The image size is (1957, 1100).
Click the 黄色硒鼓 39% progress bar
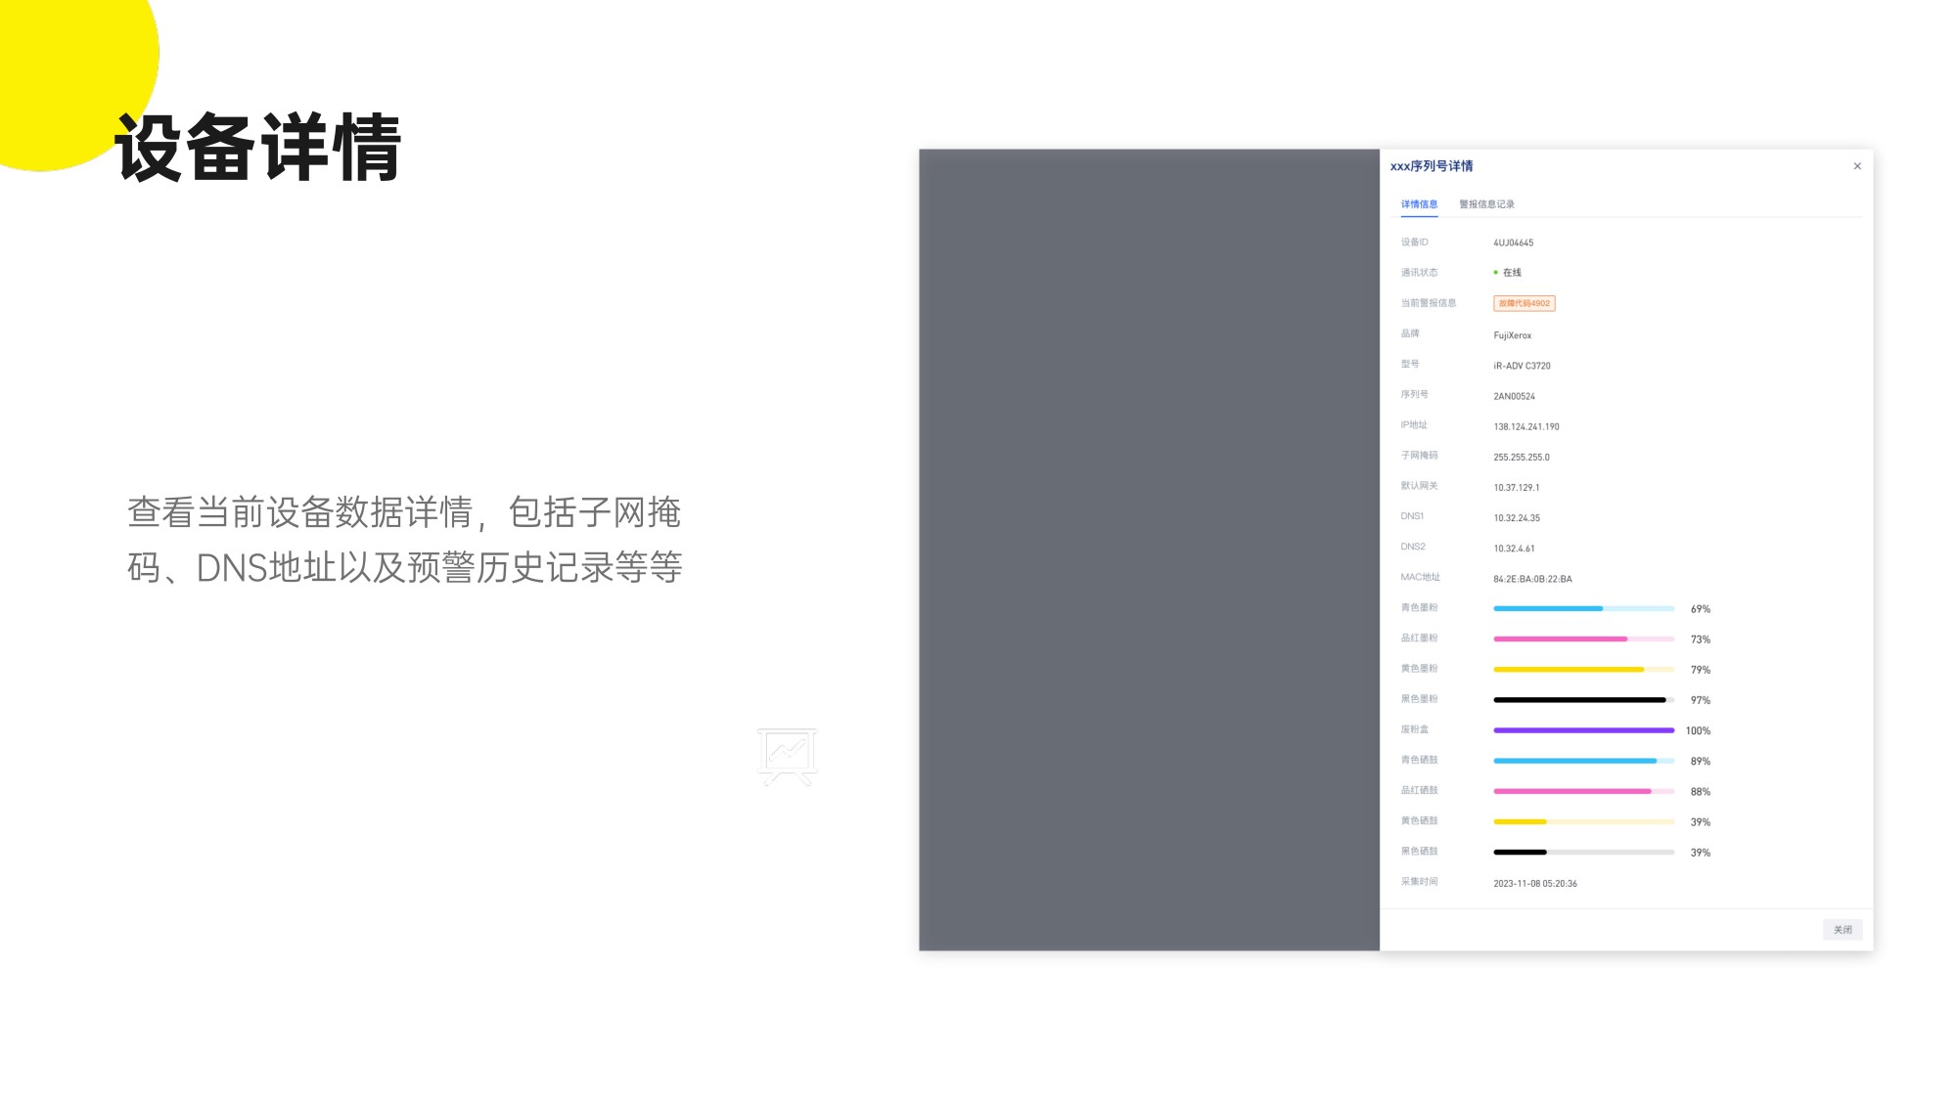[x=1582, y=822]
